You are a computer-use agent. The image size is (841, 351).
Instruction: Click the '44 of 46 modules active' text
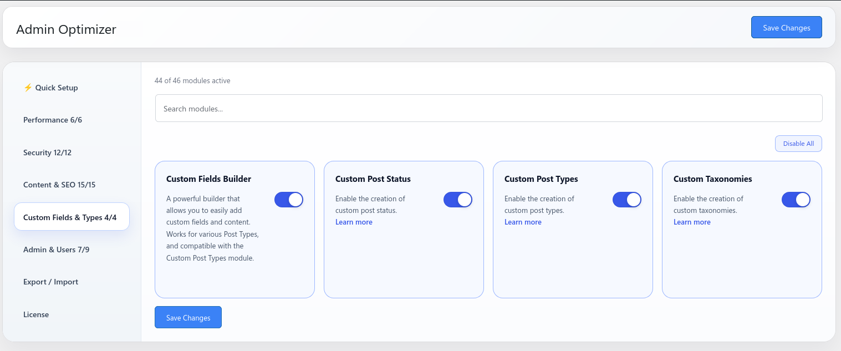192,81
